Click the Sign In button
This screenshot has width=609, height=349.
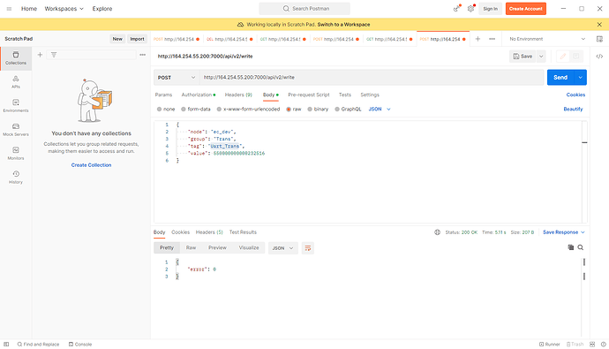pos(490,9)
